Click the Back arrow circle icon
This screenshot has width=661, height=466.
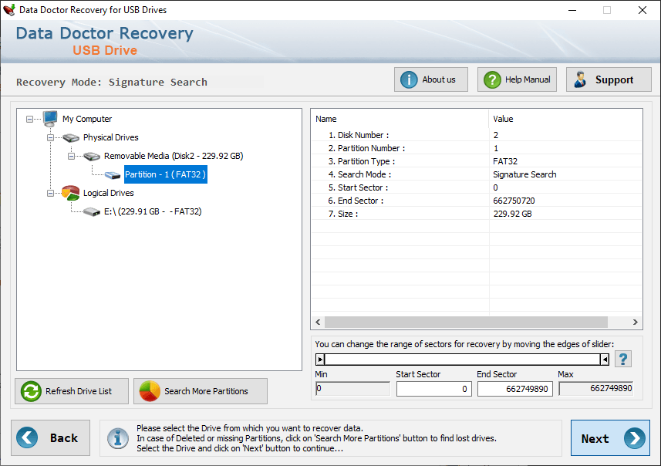pyautogui.click(x=27, y=437)
